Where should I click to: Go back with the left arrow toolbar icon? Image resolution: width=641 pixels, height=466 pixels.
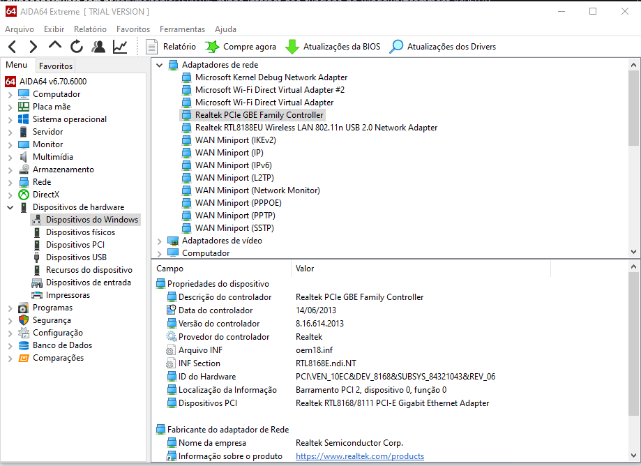[x=13, y=47]
